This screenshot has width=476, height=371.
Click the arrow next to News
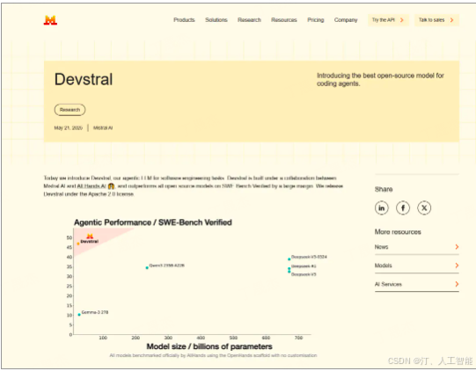457,247
